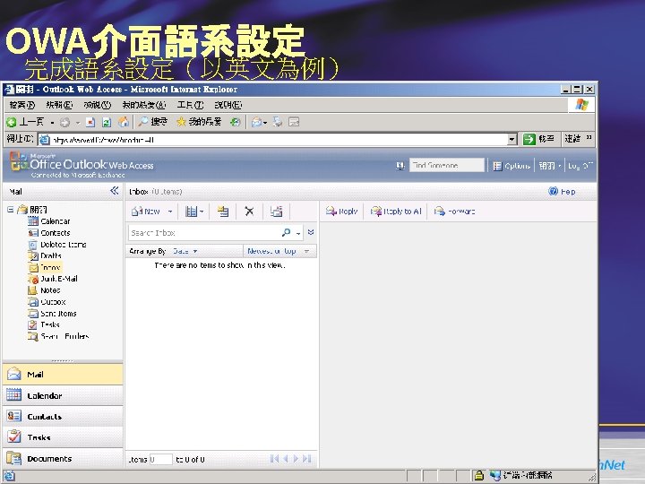Viewport: 645px width, 484px height.
Task: Open IE Favorites star button
Action: 199,122
